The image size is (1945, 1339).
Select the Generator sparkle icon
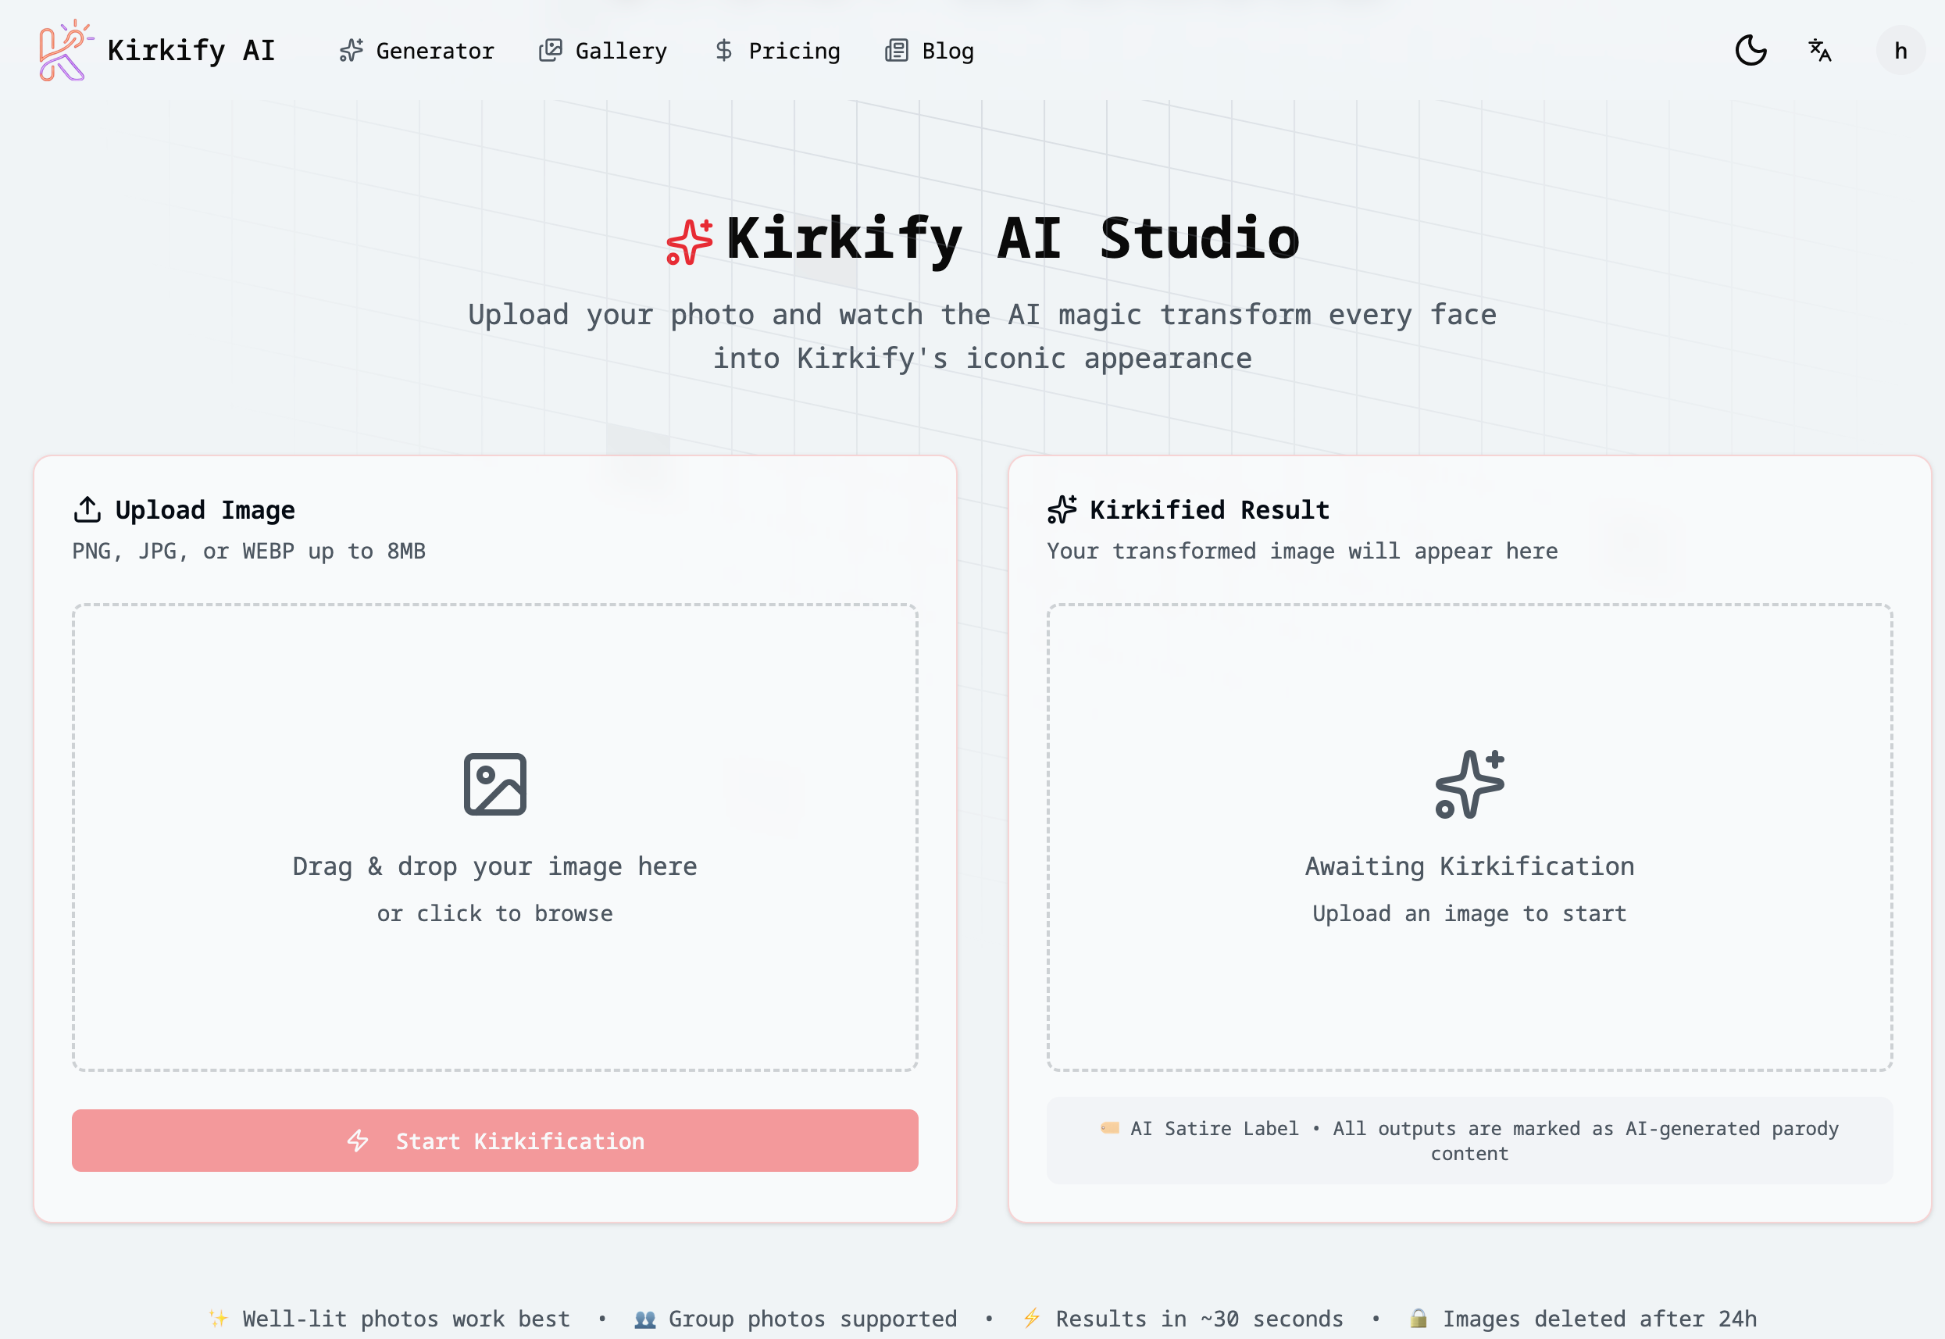pos(352,50)
